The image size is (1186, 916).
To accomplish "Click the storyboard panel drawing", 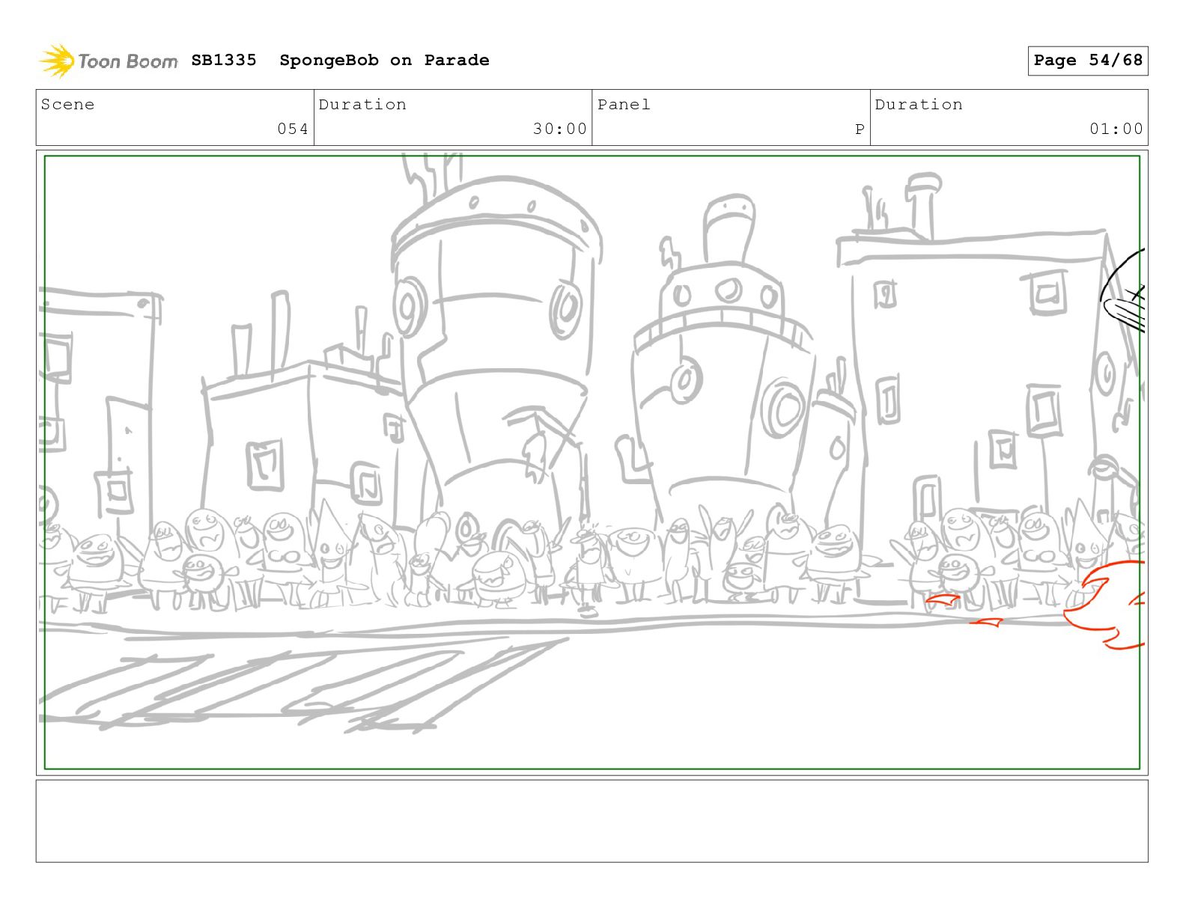I will 592,462.
